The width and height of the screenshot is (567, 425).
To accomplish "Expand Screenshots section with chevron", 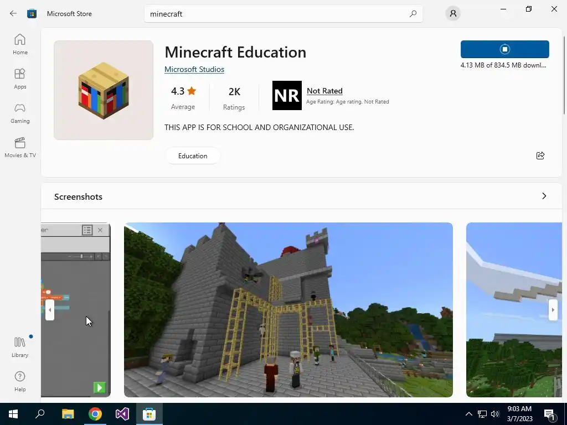I will click(544, 196).
